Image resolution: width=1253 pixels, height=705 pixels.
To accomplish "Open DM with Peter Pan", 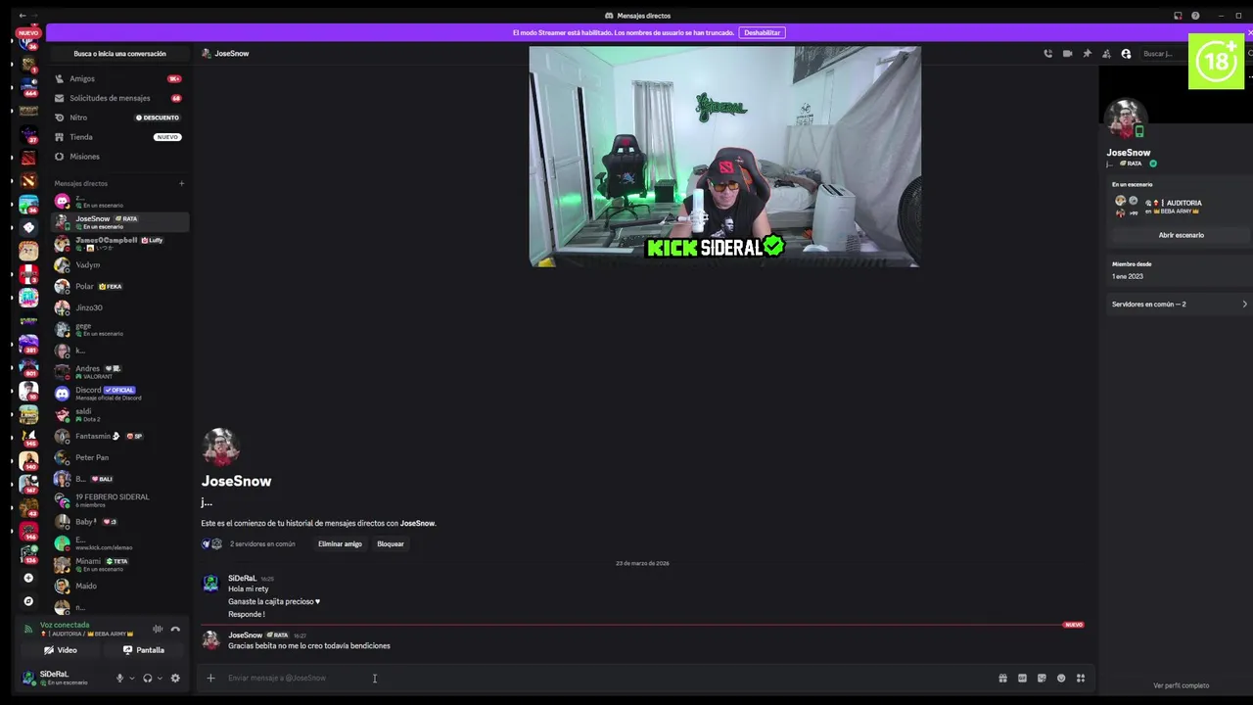I will coord(118,457).
